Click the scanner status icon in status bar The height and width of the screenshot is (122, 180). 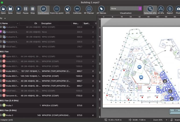(172, 120)
